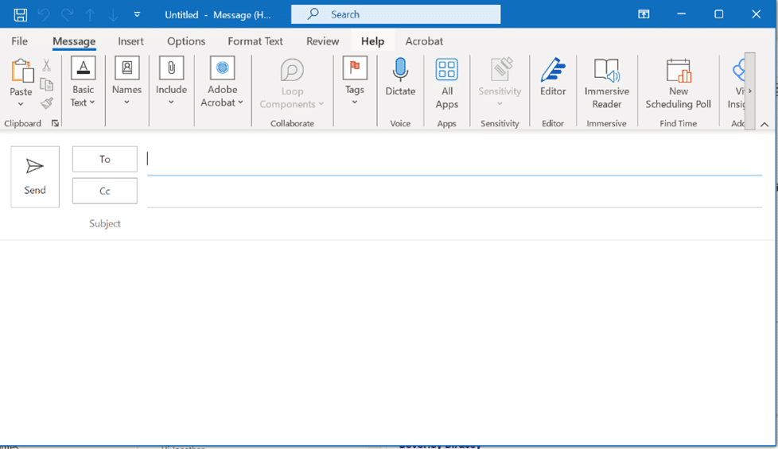Maximize the message window
Viewport: 778px width, 449px height.
[x=718, y=14]
